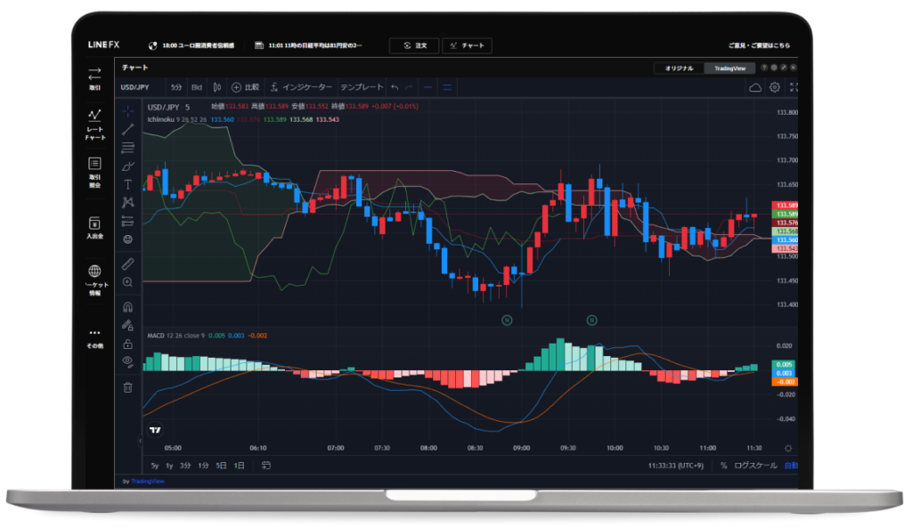Switch to the オリジナル chart tab

coord(679,68)
